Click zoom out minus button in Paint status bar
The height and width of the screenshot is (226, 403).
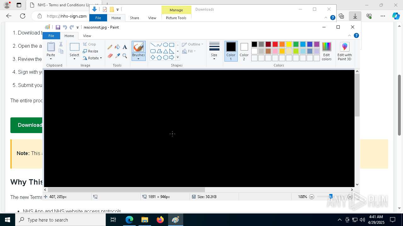pos(312,197)
